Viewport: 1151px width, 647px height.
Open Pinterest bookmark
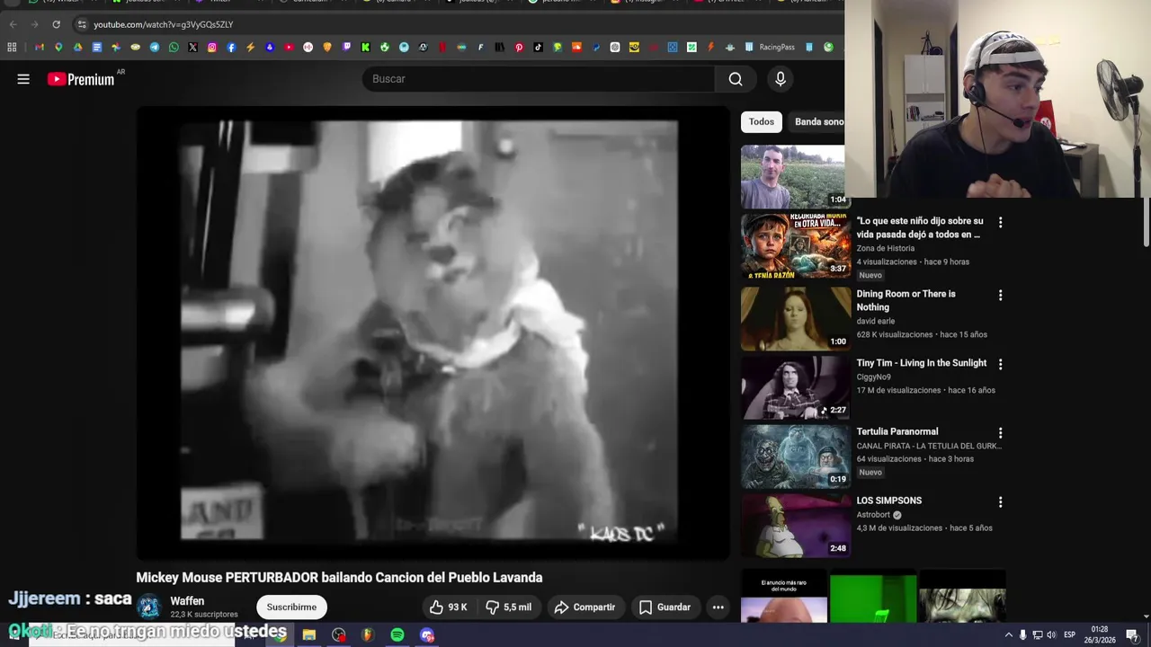[519, 47]
